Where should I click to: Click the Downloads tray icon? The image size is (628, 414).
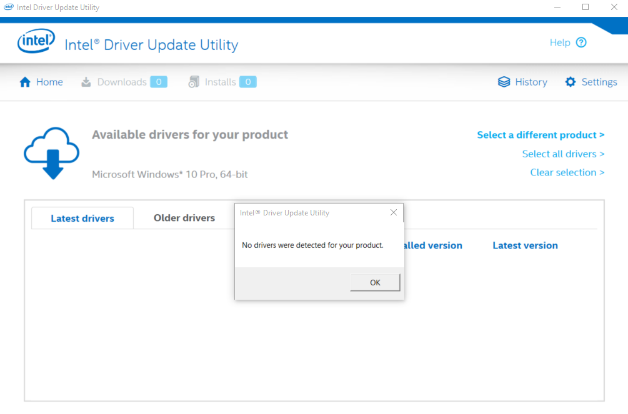[86, 82]
